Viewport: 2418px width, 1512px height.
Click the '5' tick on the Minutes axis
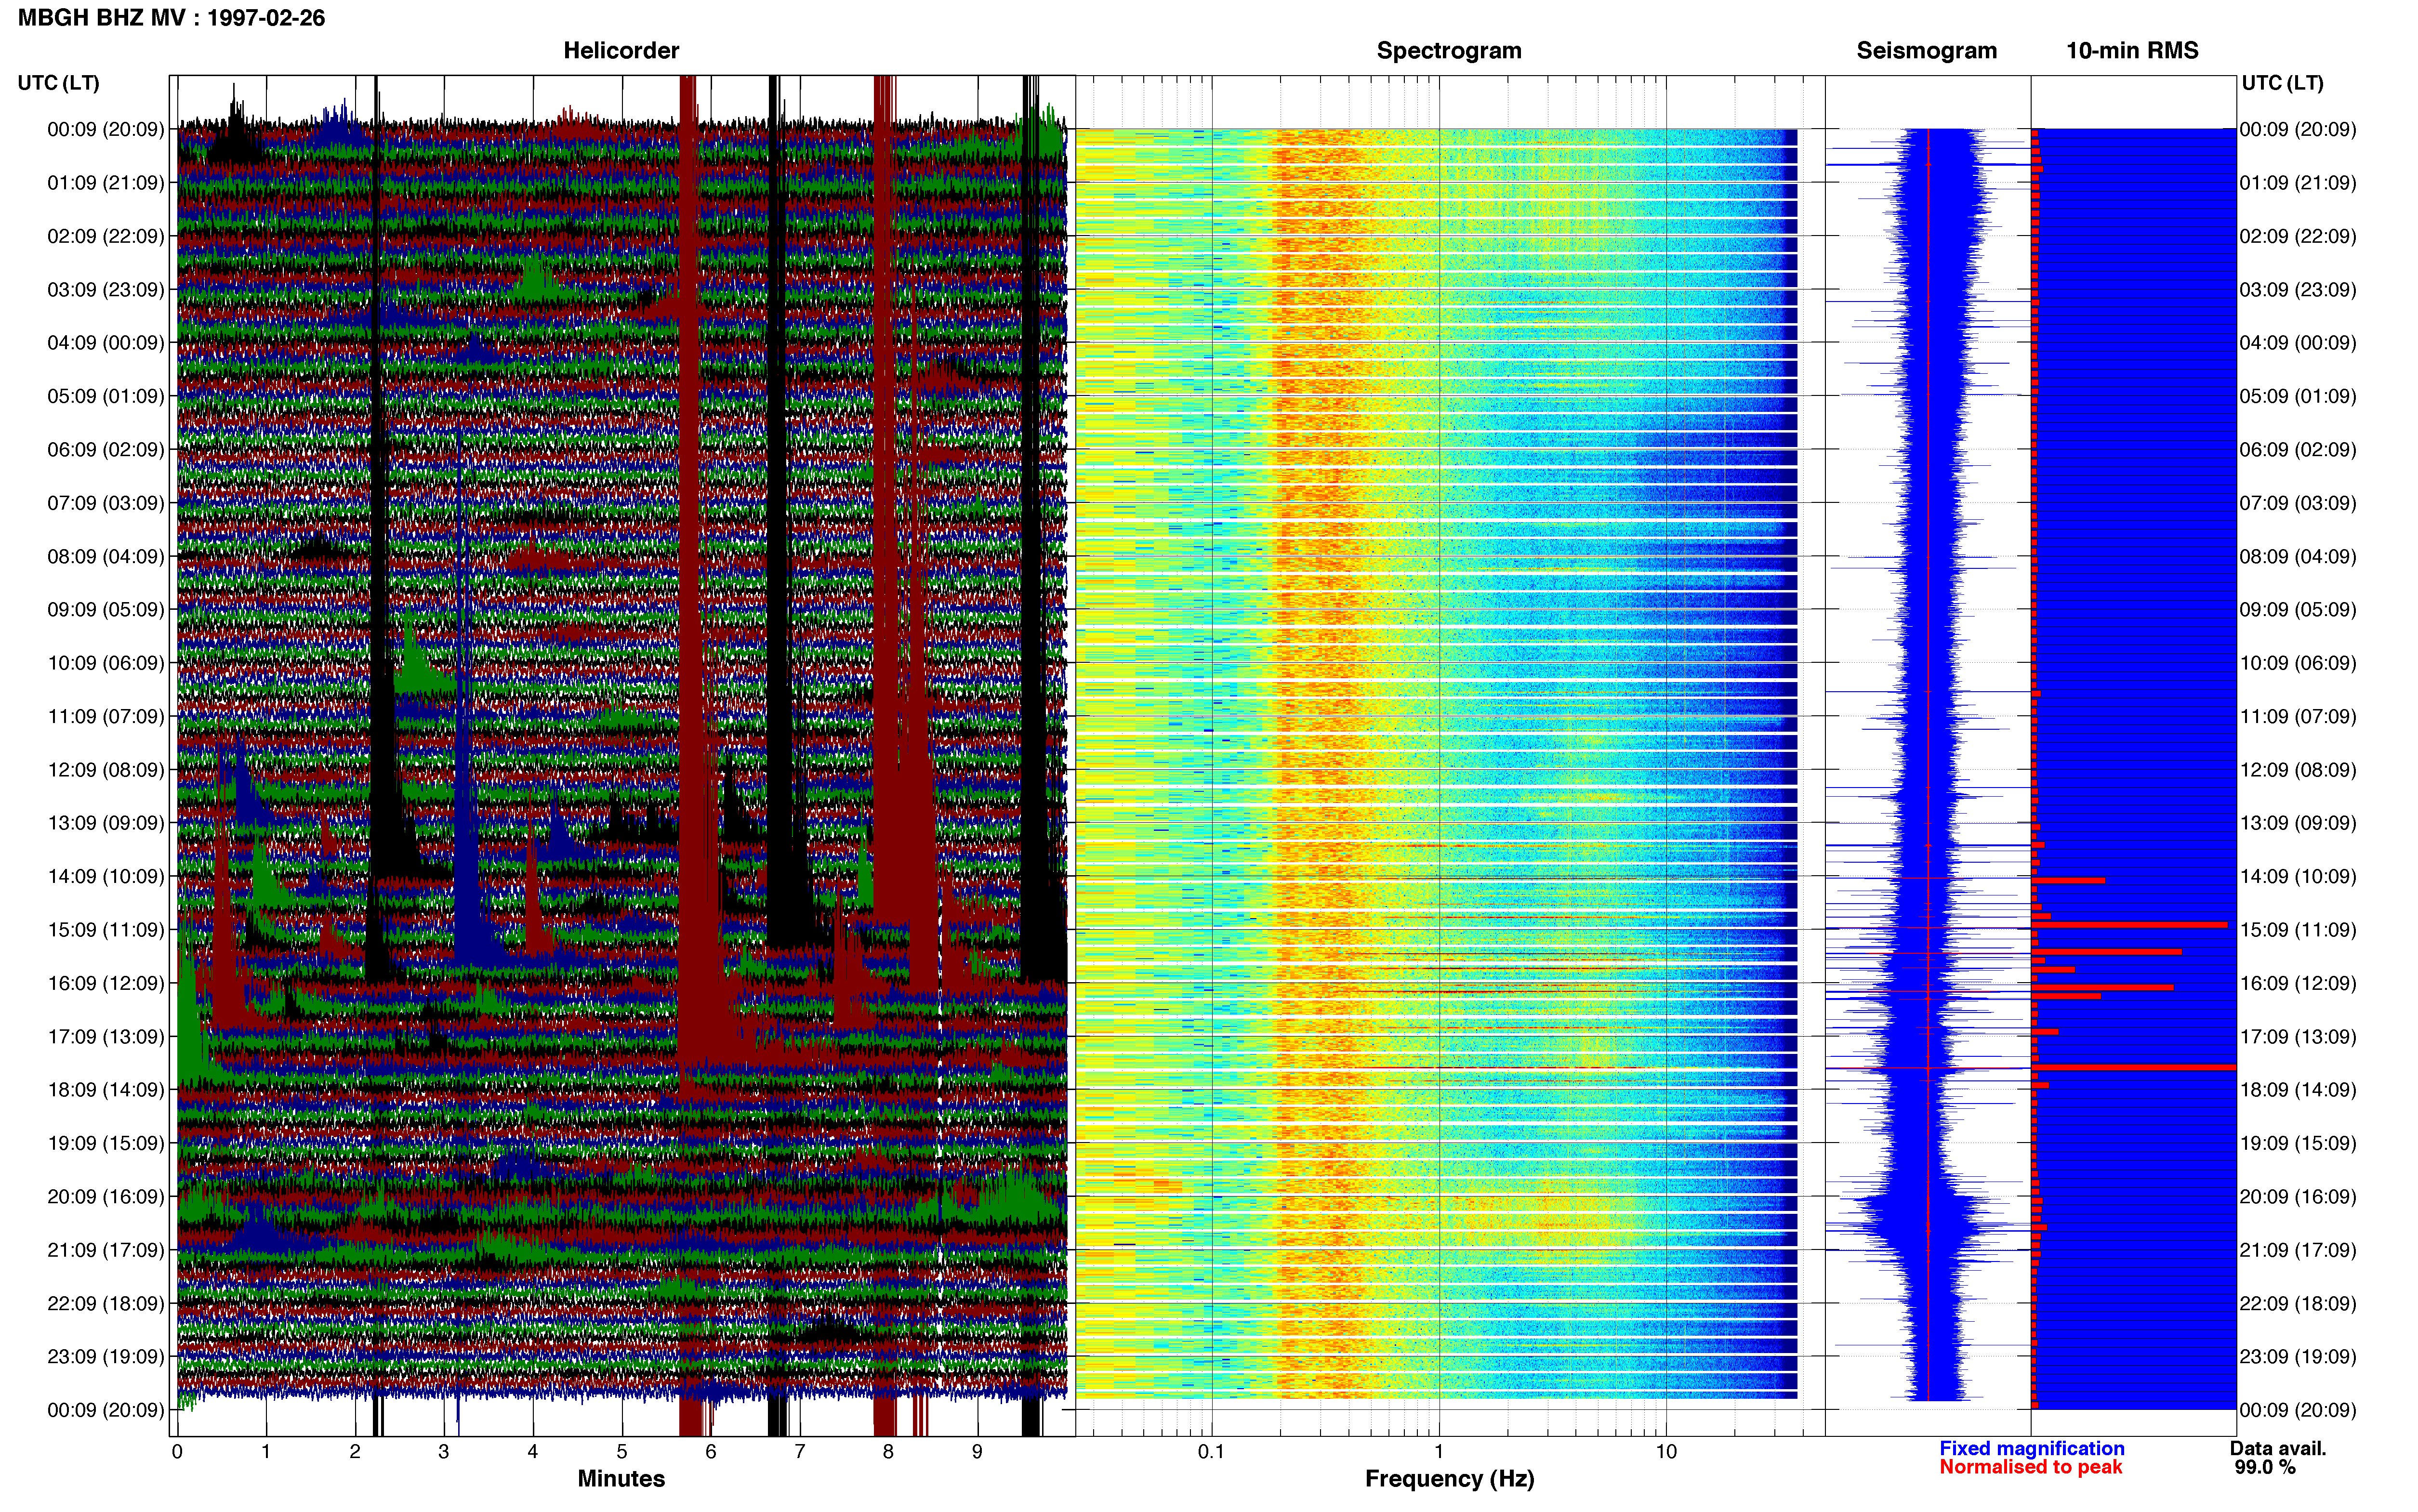pyautogui.click(x=621, y=1451)
